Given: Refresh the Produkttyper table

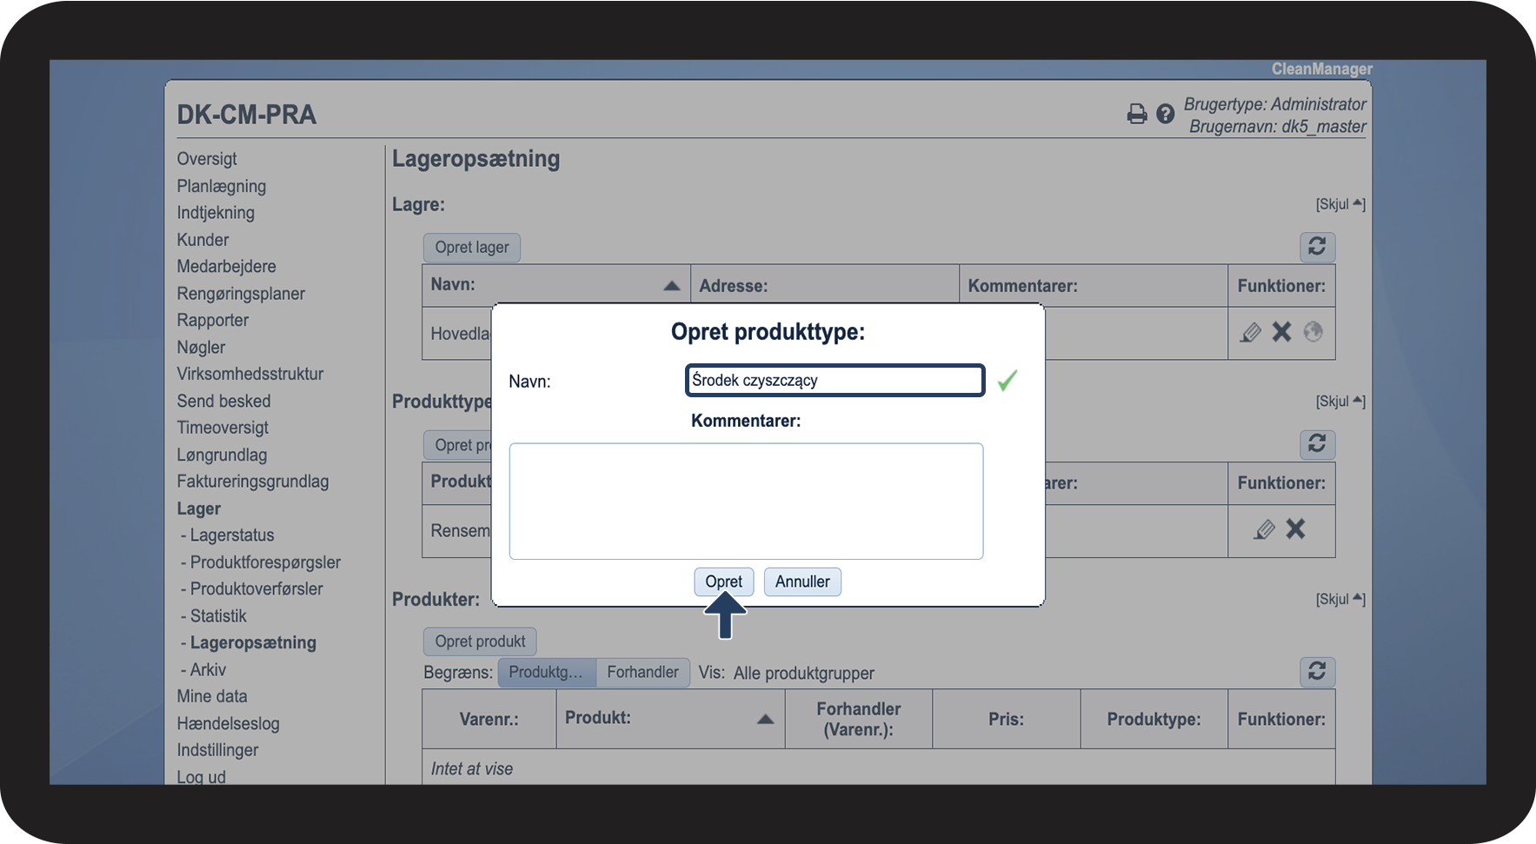Looking at the screenshot, I should click(1316, 444).
